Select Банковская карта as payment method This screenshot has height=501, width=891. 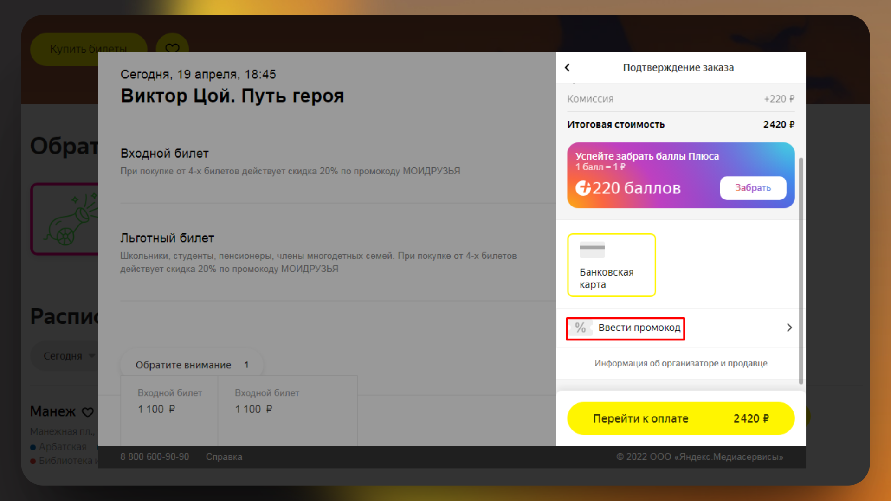(x=611, y=265)
